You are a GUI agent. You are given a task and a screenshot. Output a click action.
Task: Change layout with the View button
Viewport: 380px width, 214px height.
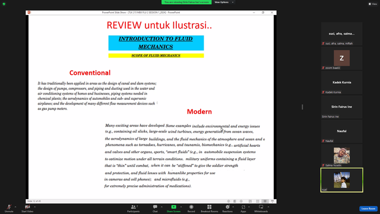(x=373, y=4)
